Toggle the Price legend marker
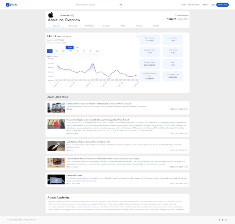The height and width of the screenshot is (224, 235). (x=48, y=56)
